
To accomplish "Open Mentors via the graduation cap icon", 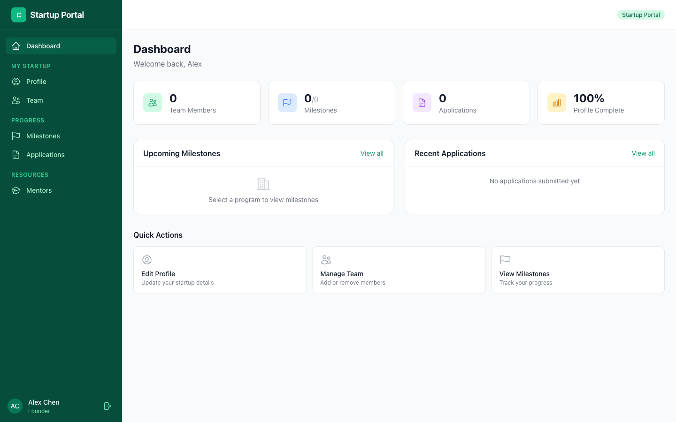I will pos(16,190).
